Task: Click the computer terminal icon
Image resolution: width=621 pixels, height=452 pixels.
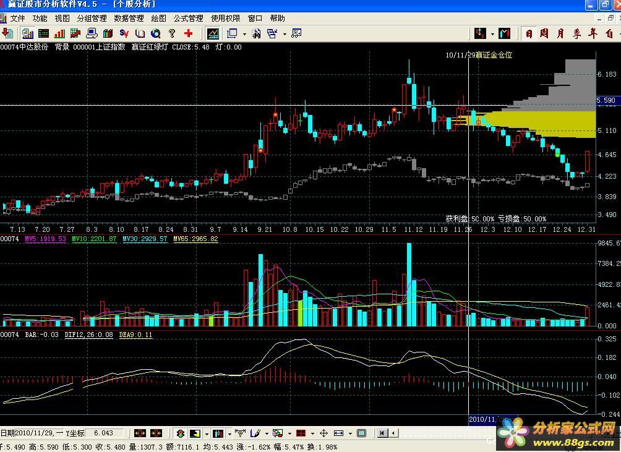Action: (x=92, y=33)
